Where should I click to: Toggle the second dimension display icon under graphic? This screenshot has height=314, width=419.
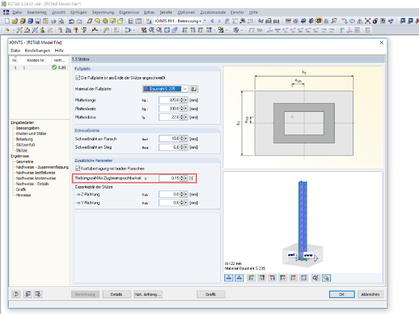(x=239, y=278)
